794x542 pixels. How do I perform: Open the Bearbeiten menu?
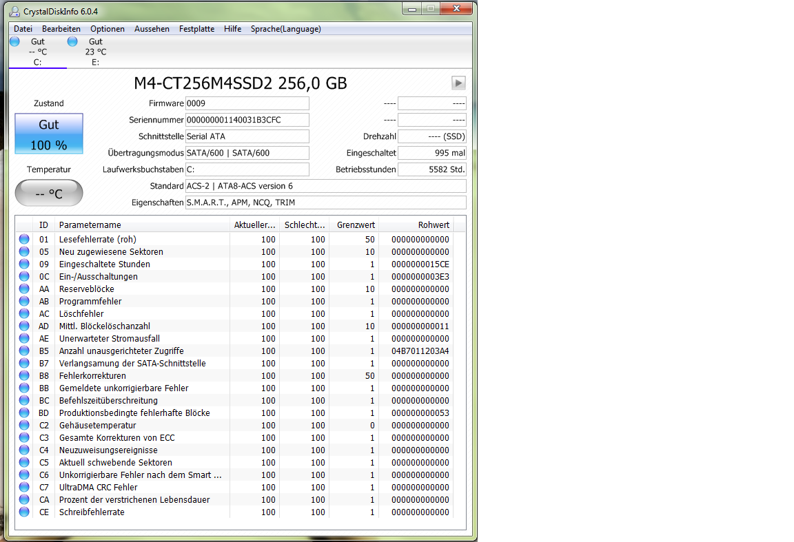pyautogui.click(x=61, y=29)
